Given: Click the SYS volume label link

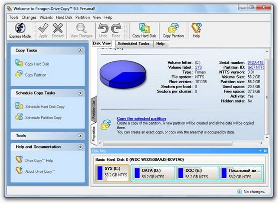Looking at the screenshot, I should [x=199, y=67].
